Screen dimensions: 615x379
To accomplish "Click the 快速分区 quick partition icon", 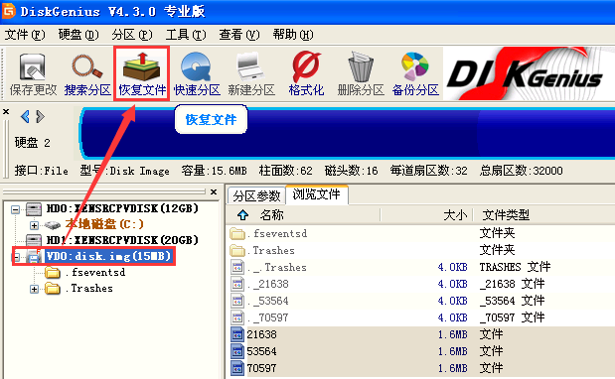I will pos(197,66).
